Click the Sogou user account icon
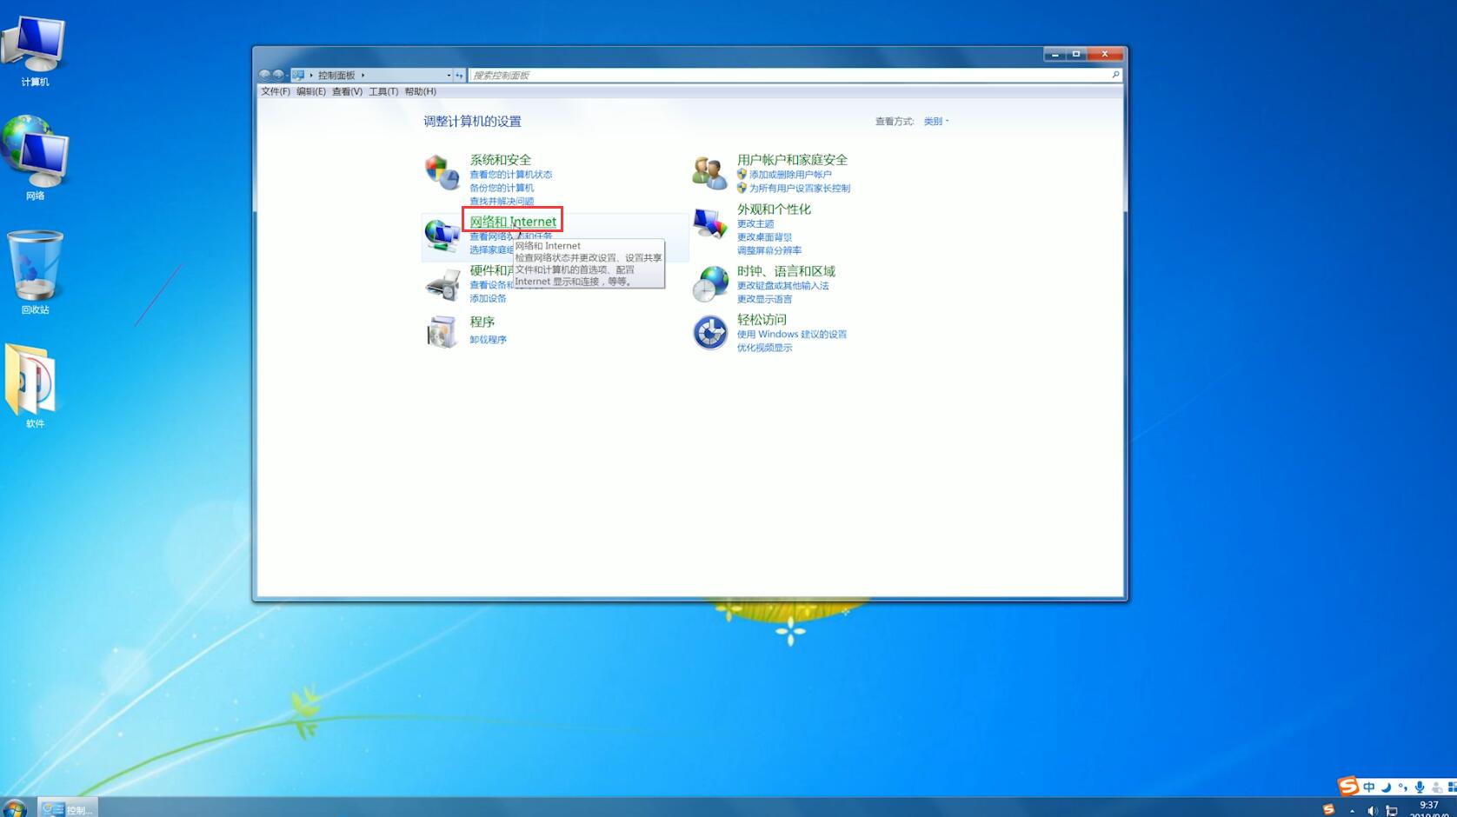 pyautogui.click(x=1436, y=787)
